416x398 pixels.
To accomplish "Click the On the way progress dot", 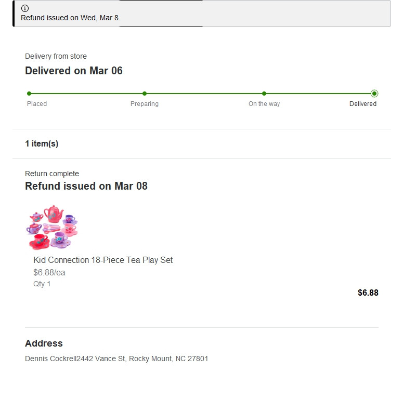I will tap(264, 94).
